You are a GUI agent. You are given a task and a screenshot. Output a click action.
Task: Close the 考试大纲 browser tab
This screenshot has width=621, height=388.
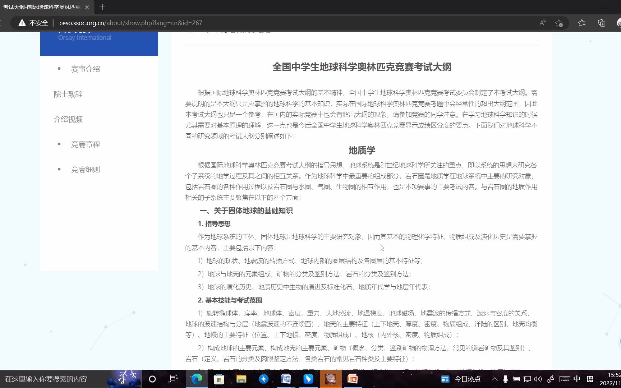point(87,7)
